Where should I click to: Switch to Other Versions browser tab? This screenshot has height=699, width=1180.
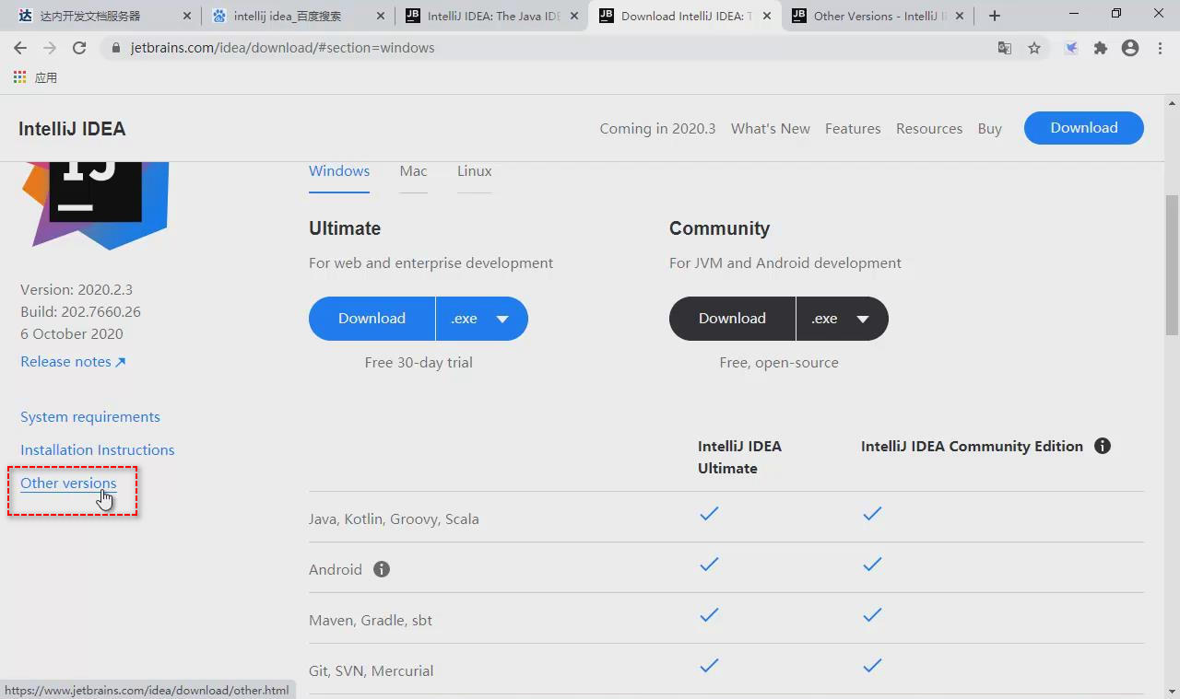[879, 16]
